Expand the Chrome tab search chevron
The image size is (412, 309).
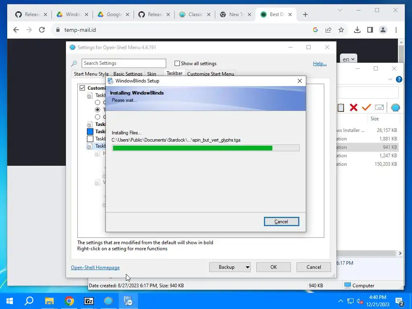340,10
